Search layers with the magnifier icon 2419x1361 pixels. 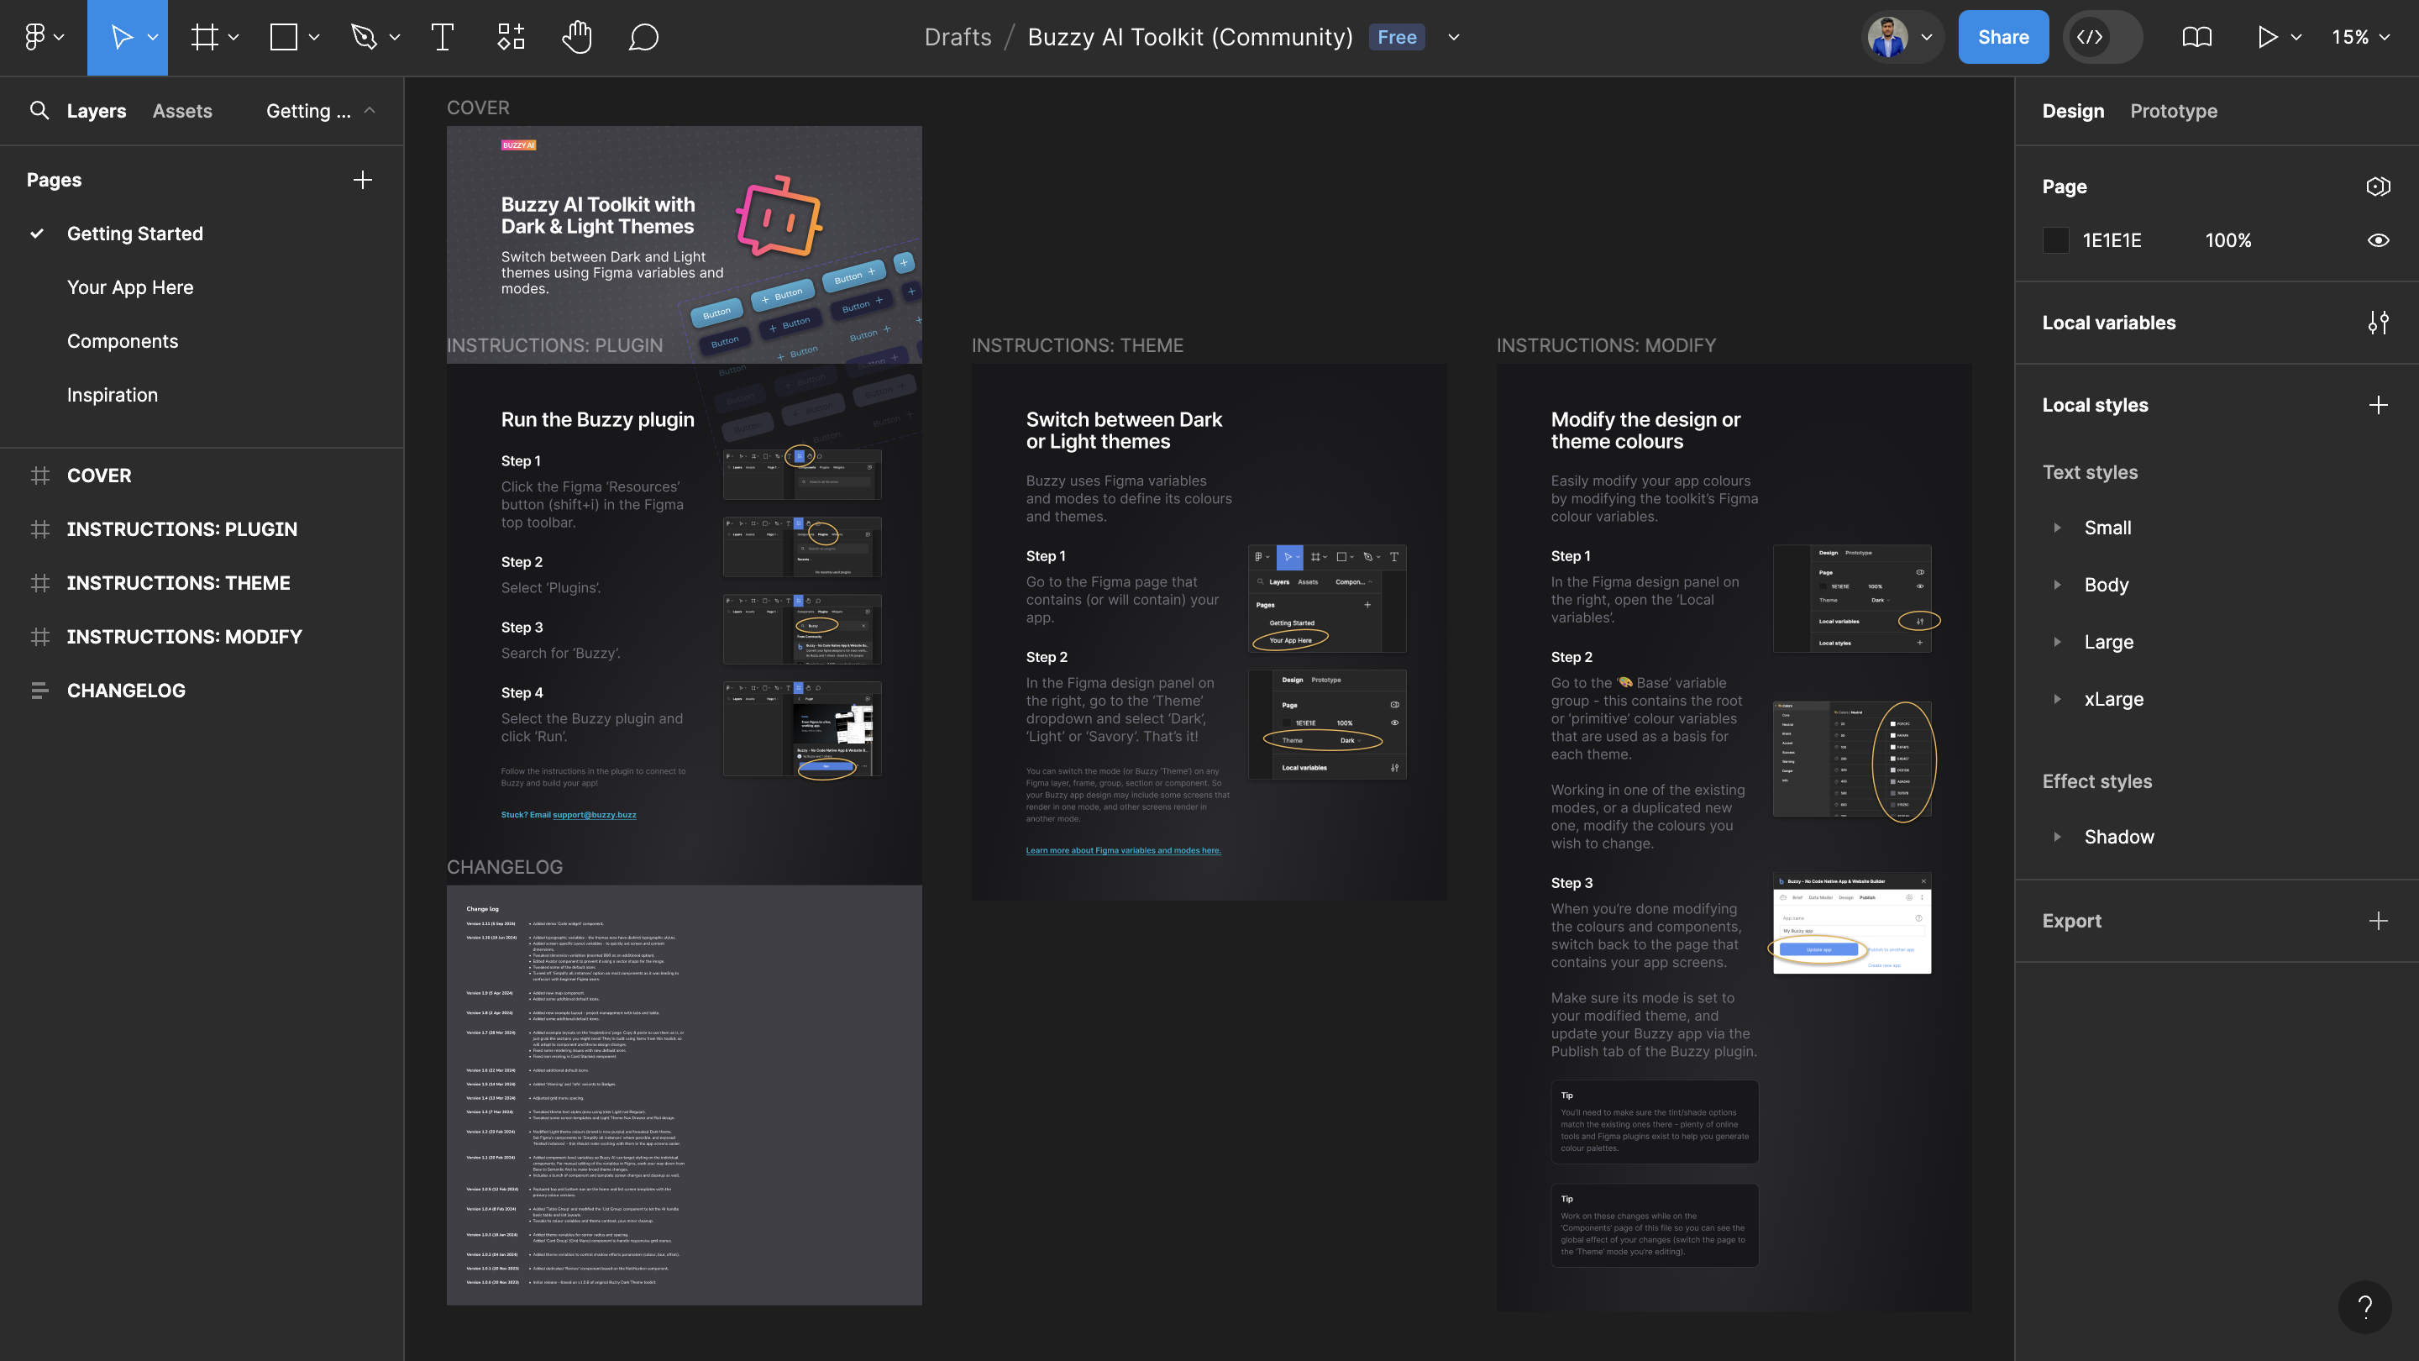pos(39,110)
